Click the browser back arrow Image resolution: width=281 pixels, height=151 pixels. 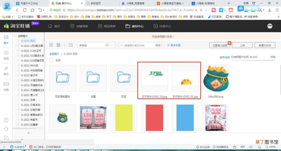tap(17, 10)
